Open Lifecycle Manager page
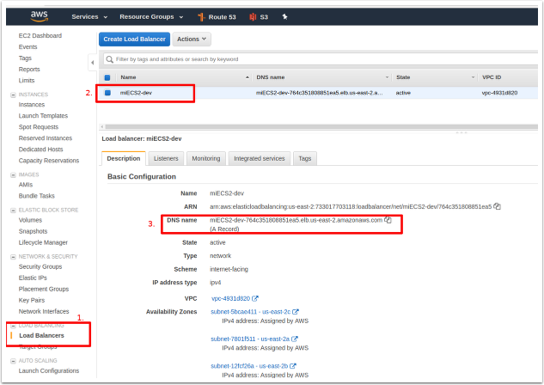Screen dimensions: 544x385 tap(43, 242)
